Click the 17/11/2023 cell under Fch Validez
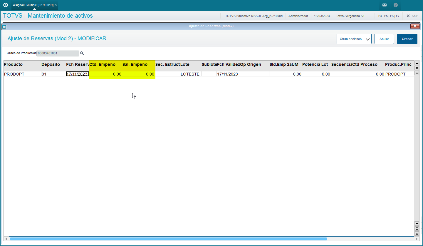Screen dimensions: 423x246 pos(228,74)
